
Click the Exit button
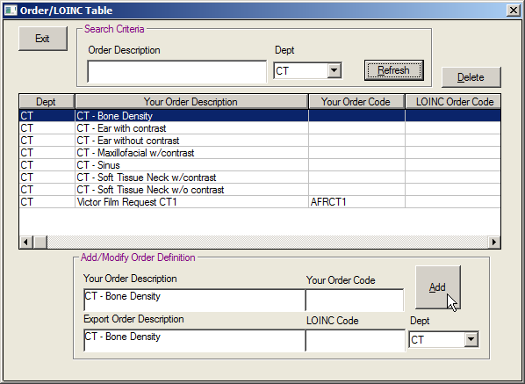pyautogui.click(x=43, y=39)
